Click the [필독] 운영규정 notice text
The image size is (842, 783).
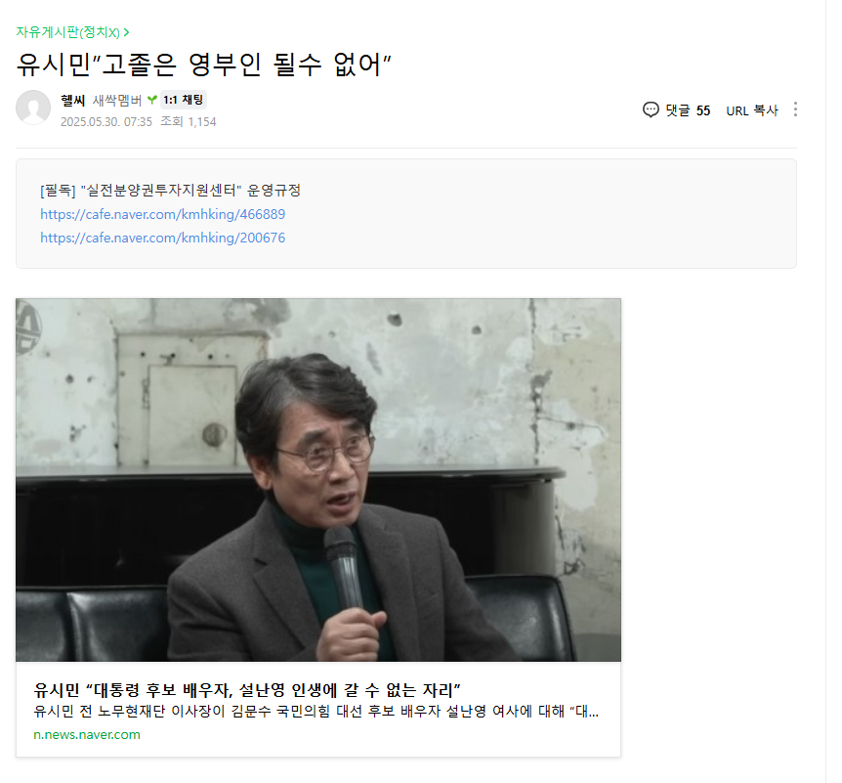pyautogui.click(x=170, y=191)
